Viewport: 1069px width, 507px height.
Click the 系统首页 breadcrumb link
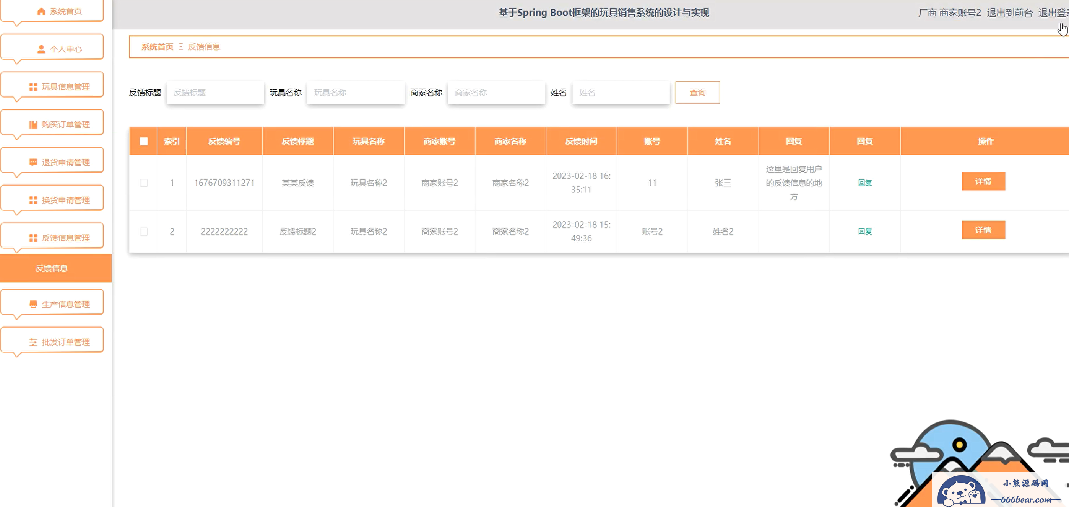coord(157,47)
